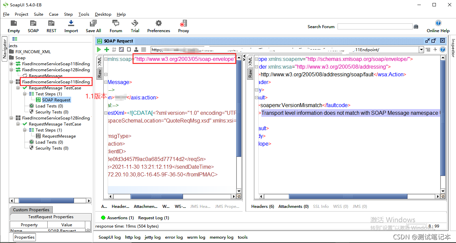Screen dimensions: 456x243
Task: Open the Tools menu
Action: click(x=84, y=14)
